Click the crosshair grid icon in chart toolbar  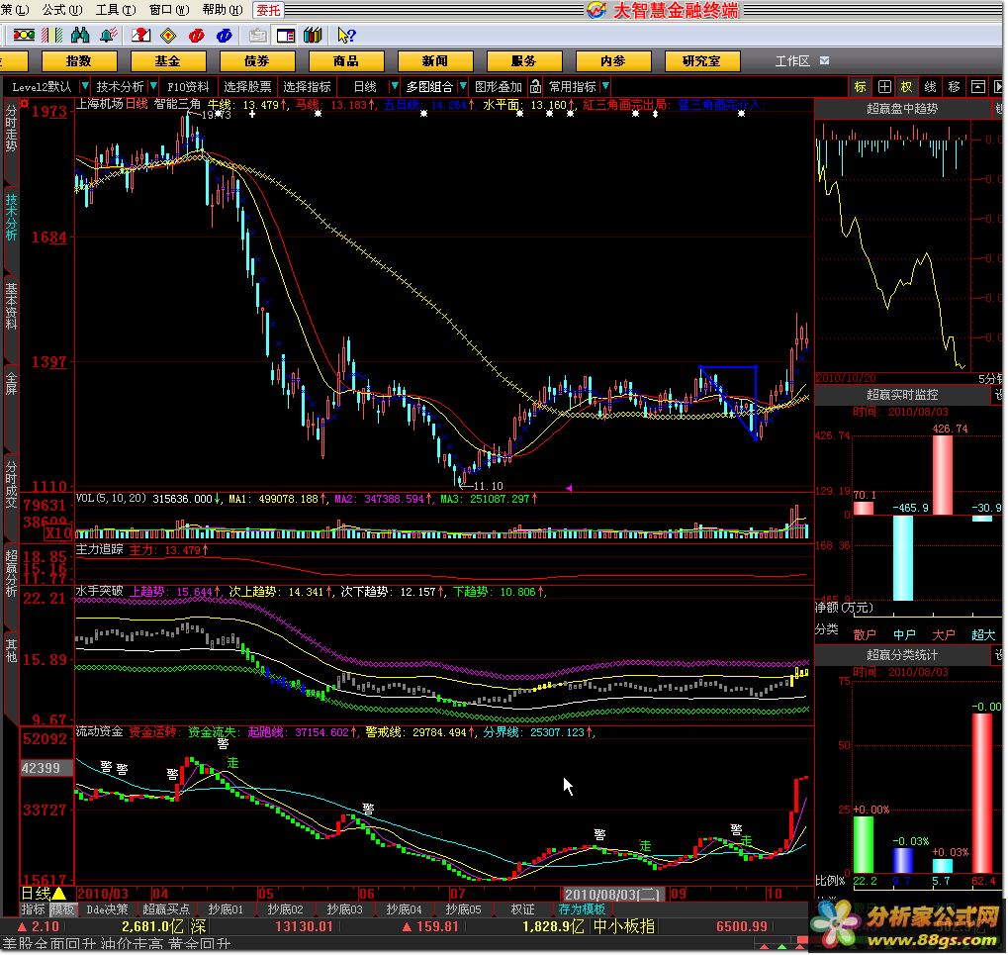click(884, 87)
